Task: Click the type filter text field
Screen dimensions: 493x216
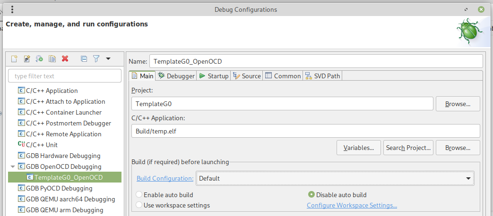Action: (65, 76)
